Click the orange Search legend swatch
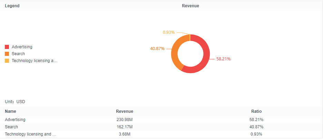 tap(7, 54)
